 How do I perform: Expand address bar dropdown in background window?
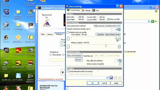pyautogui.click(x=149, y=21)
